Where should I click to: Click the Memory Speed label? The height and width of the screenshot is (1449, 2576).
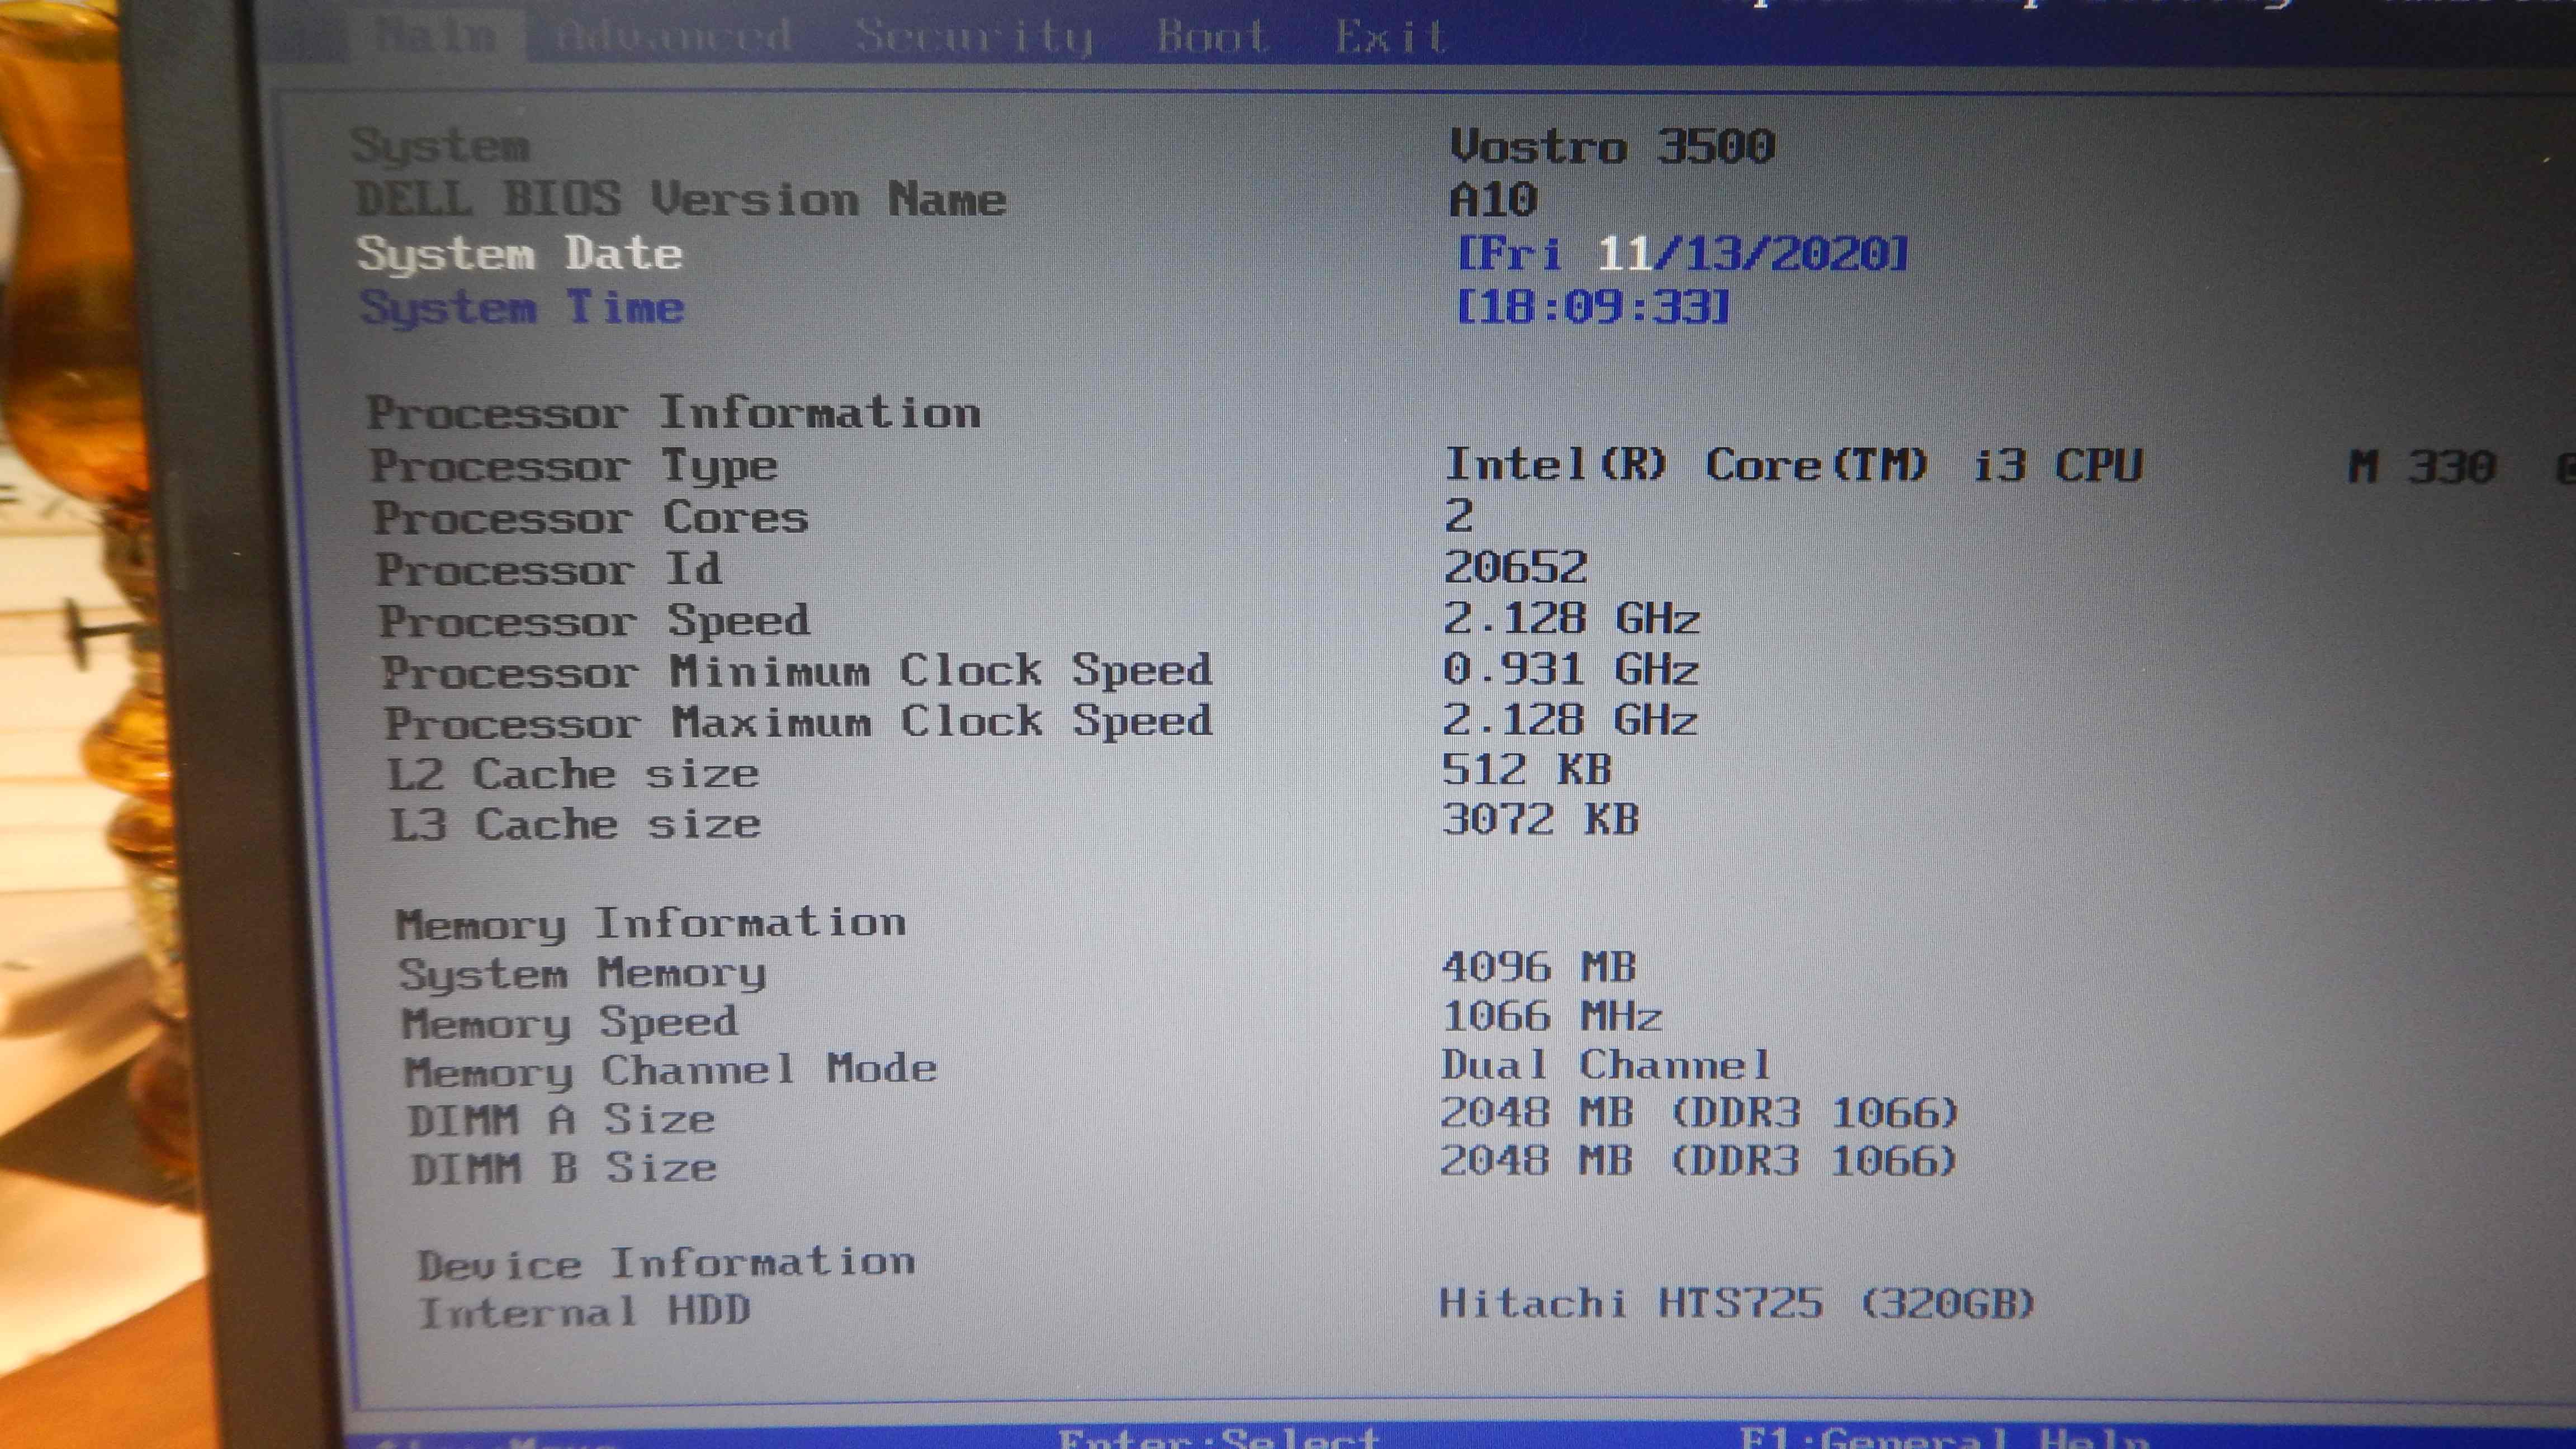point(570,1023)
